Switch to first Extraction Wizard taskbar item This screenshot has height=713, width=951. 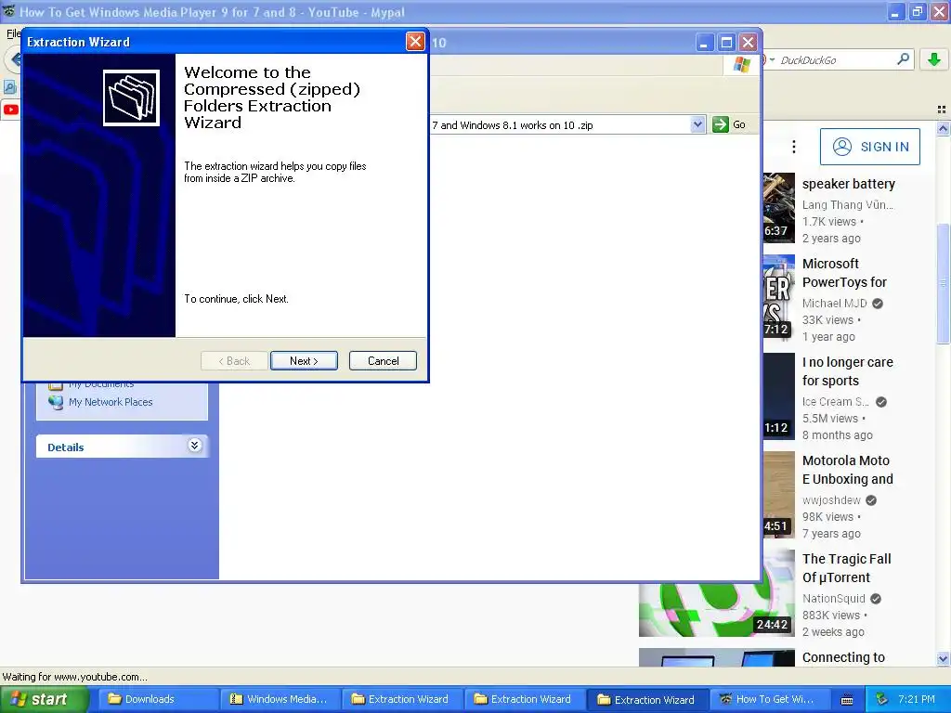(402, 699)
